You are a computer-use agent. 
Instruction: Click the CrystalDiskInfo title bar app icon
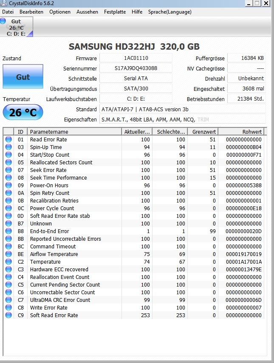tap(4, 3)
